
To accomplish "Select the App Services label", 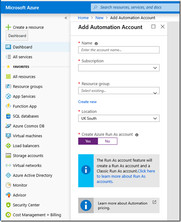I will point(24,96).
